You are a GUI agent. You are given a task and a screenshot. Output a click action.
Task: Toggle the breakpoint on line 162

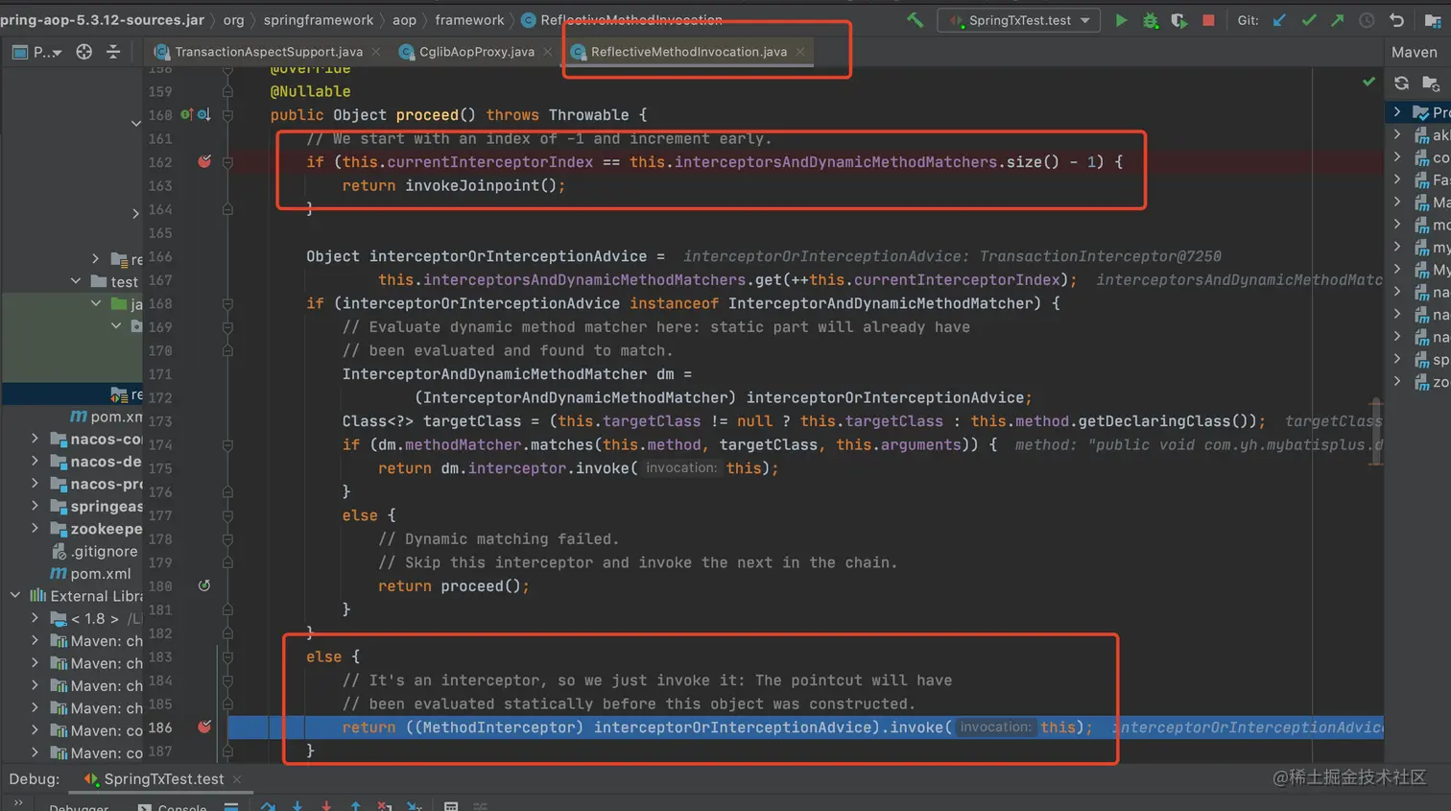point(204,161)
